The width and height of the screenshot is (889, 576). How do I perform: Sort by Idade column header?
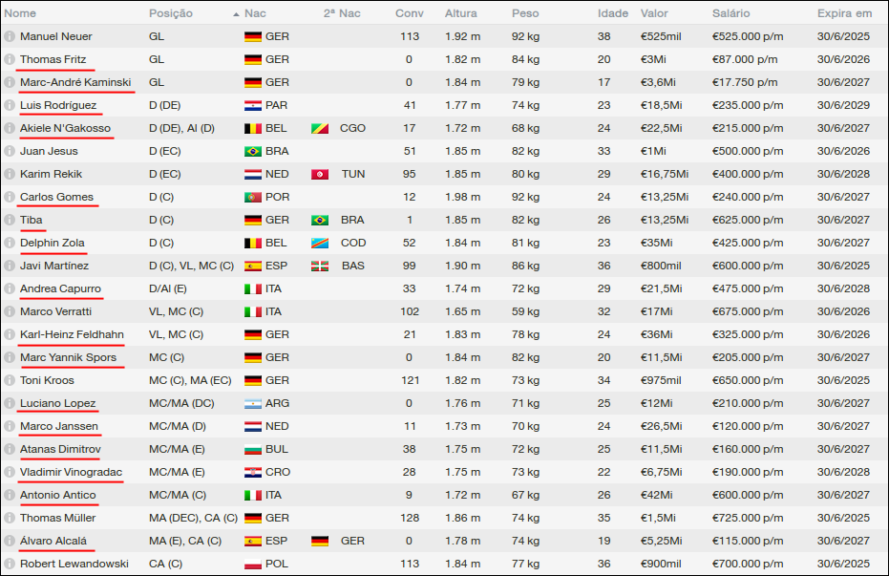[612, 13]
